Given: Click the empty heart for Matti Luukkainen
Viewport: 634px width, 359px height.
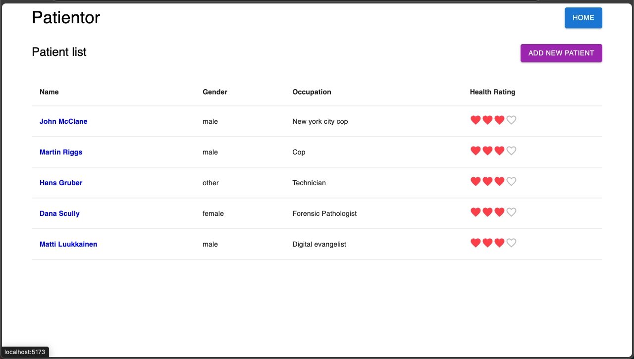Looking at the screenshot, I should click(x=511, y=242).
